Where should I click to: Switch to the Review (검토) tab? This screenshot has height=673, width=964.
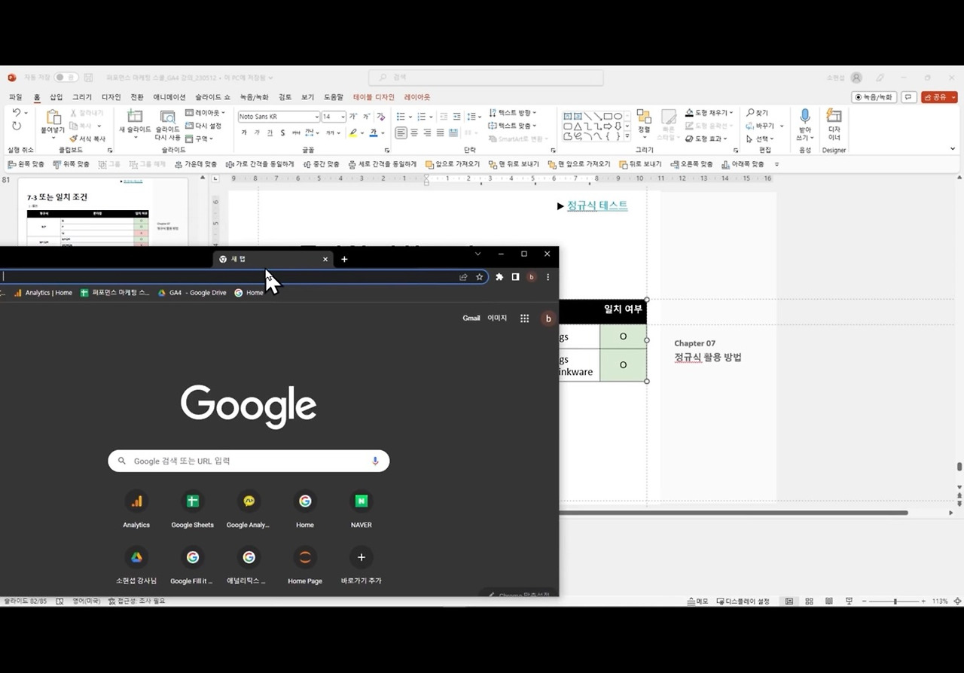(x=285, y=97)
